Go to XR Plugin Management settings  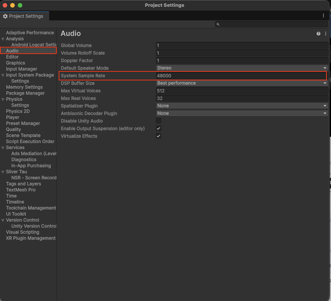[31, 238]
